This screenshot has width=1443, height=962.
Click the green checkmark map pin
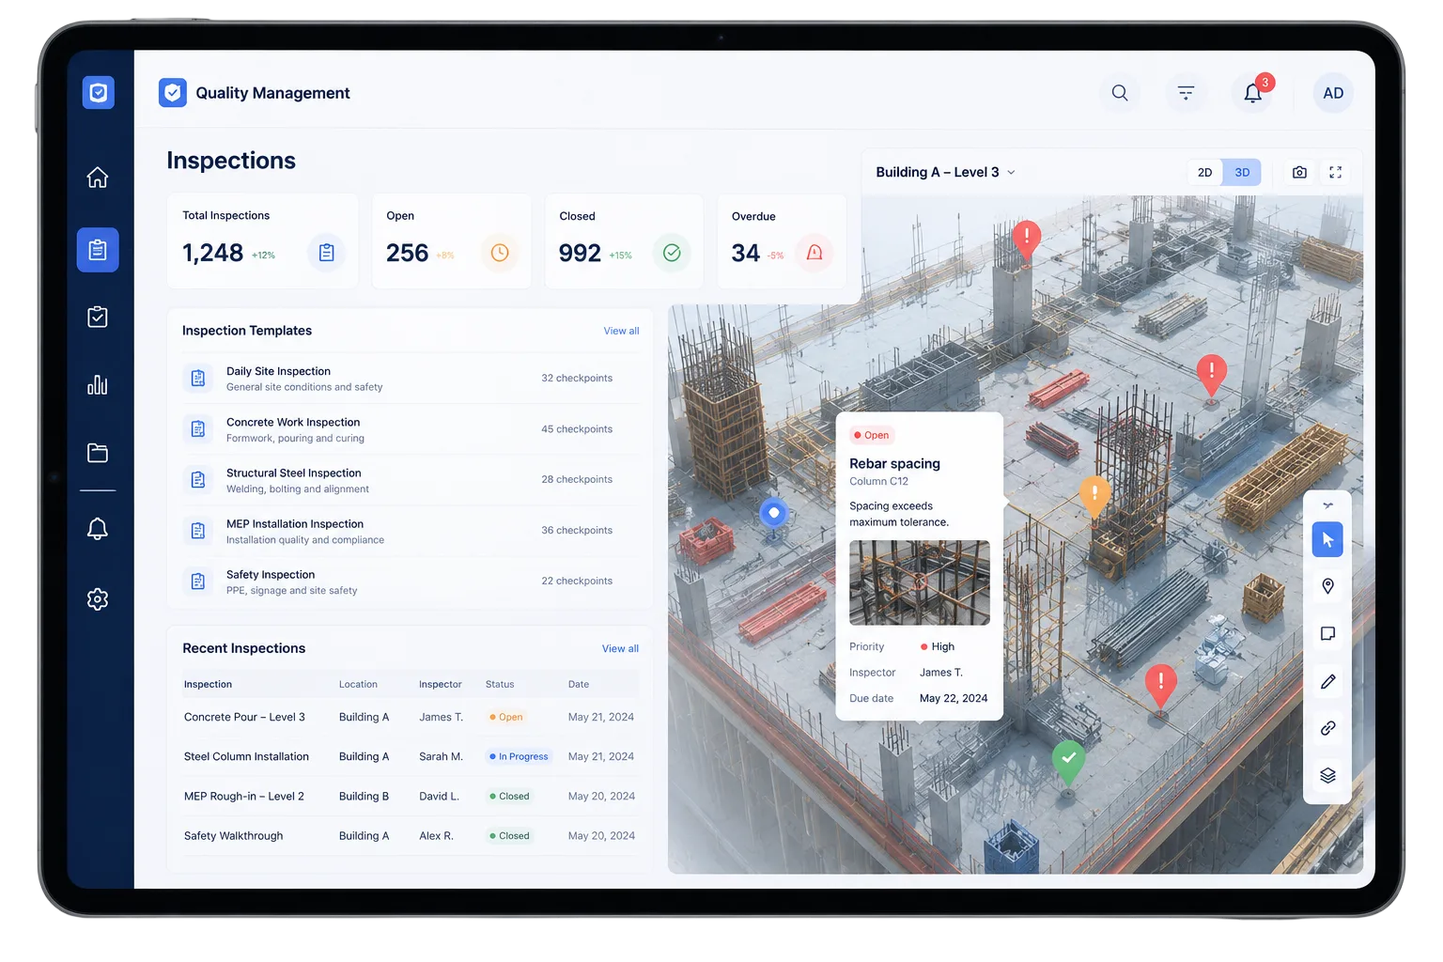(1068, 761)
